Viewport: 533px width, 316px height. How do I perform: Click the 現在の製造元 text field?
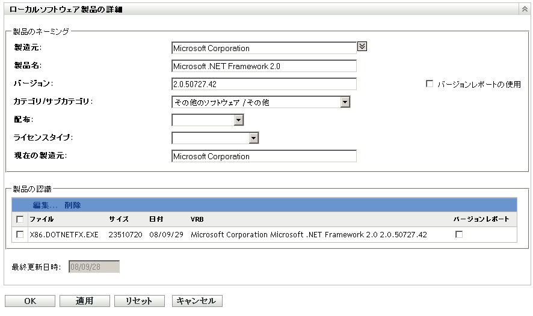(263, 156)
